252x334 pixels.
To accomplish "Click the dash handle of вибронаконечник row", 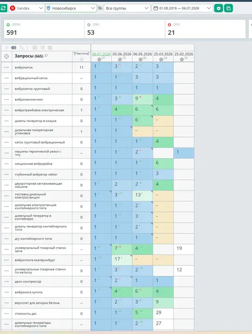I will pos(6,99).
